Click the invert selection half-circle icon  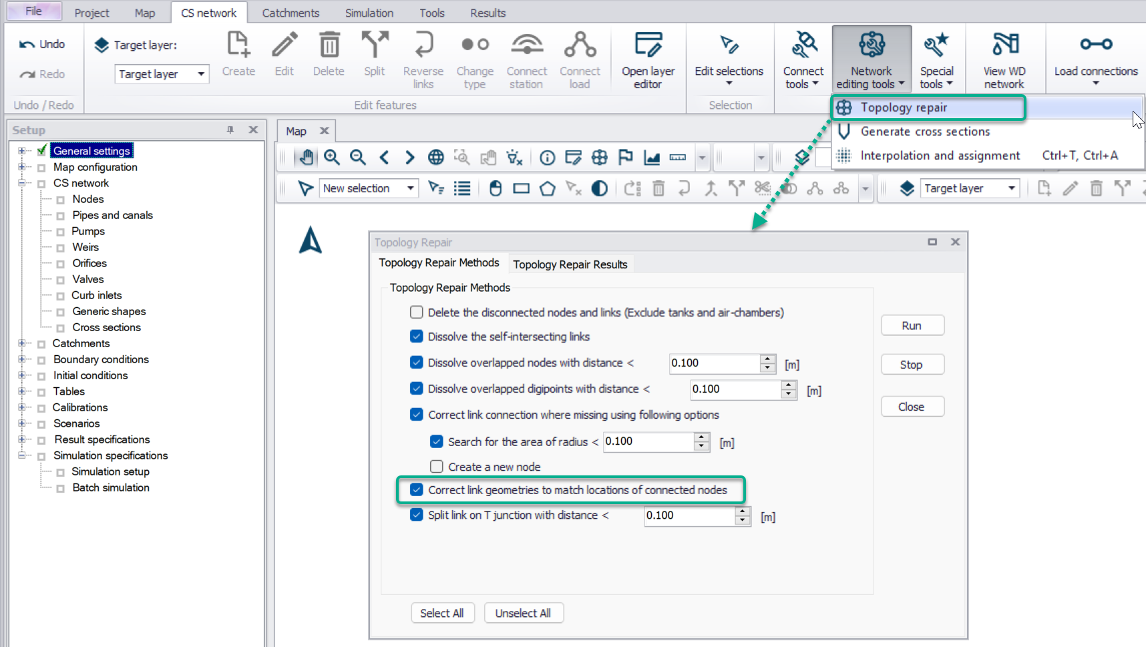(x=600, y=188)
